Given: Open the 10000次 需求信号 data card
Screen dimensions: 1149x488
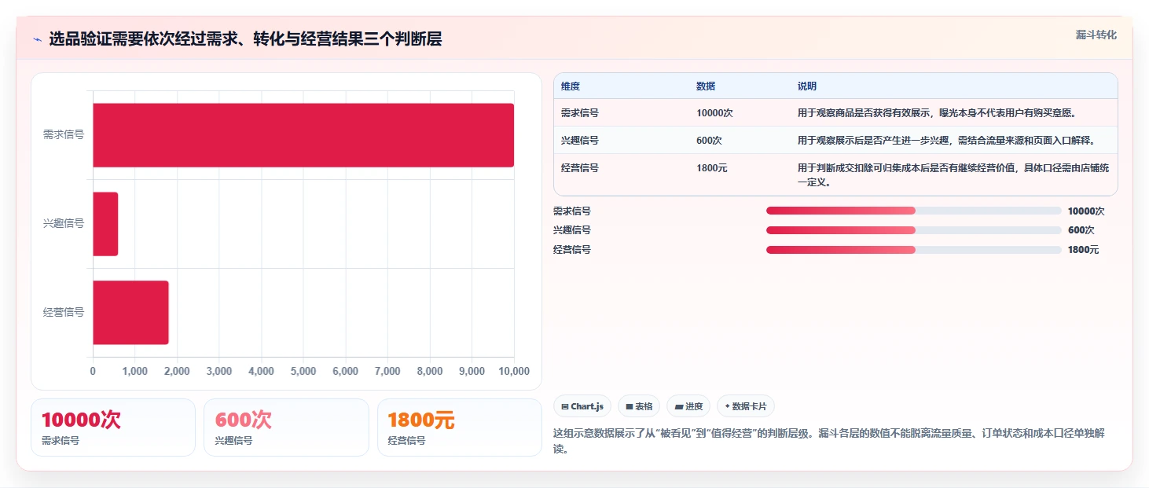Looking at the screenshot, I should [113, 427].
